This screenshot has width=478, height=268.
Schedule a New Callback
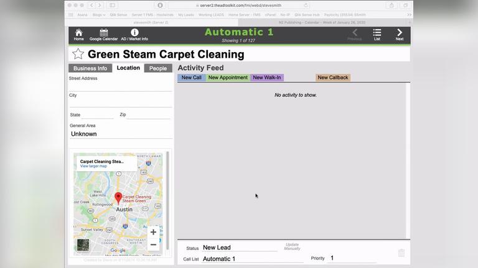coord(333,78)
